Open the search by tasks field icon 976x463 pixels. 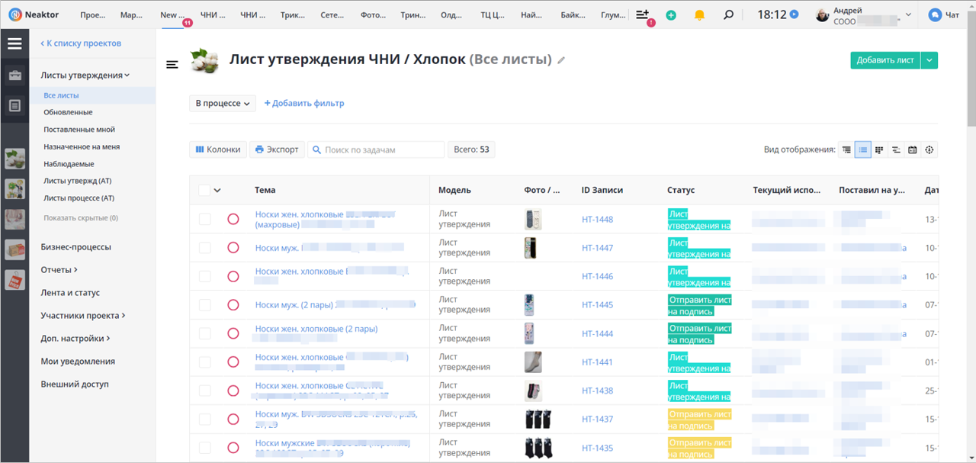(316, 149)
